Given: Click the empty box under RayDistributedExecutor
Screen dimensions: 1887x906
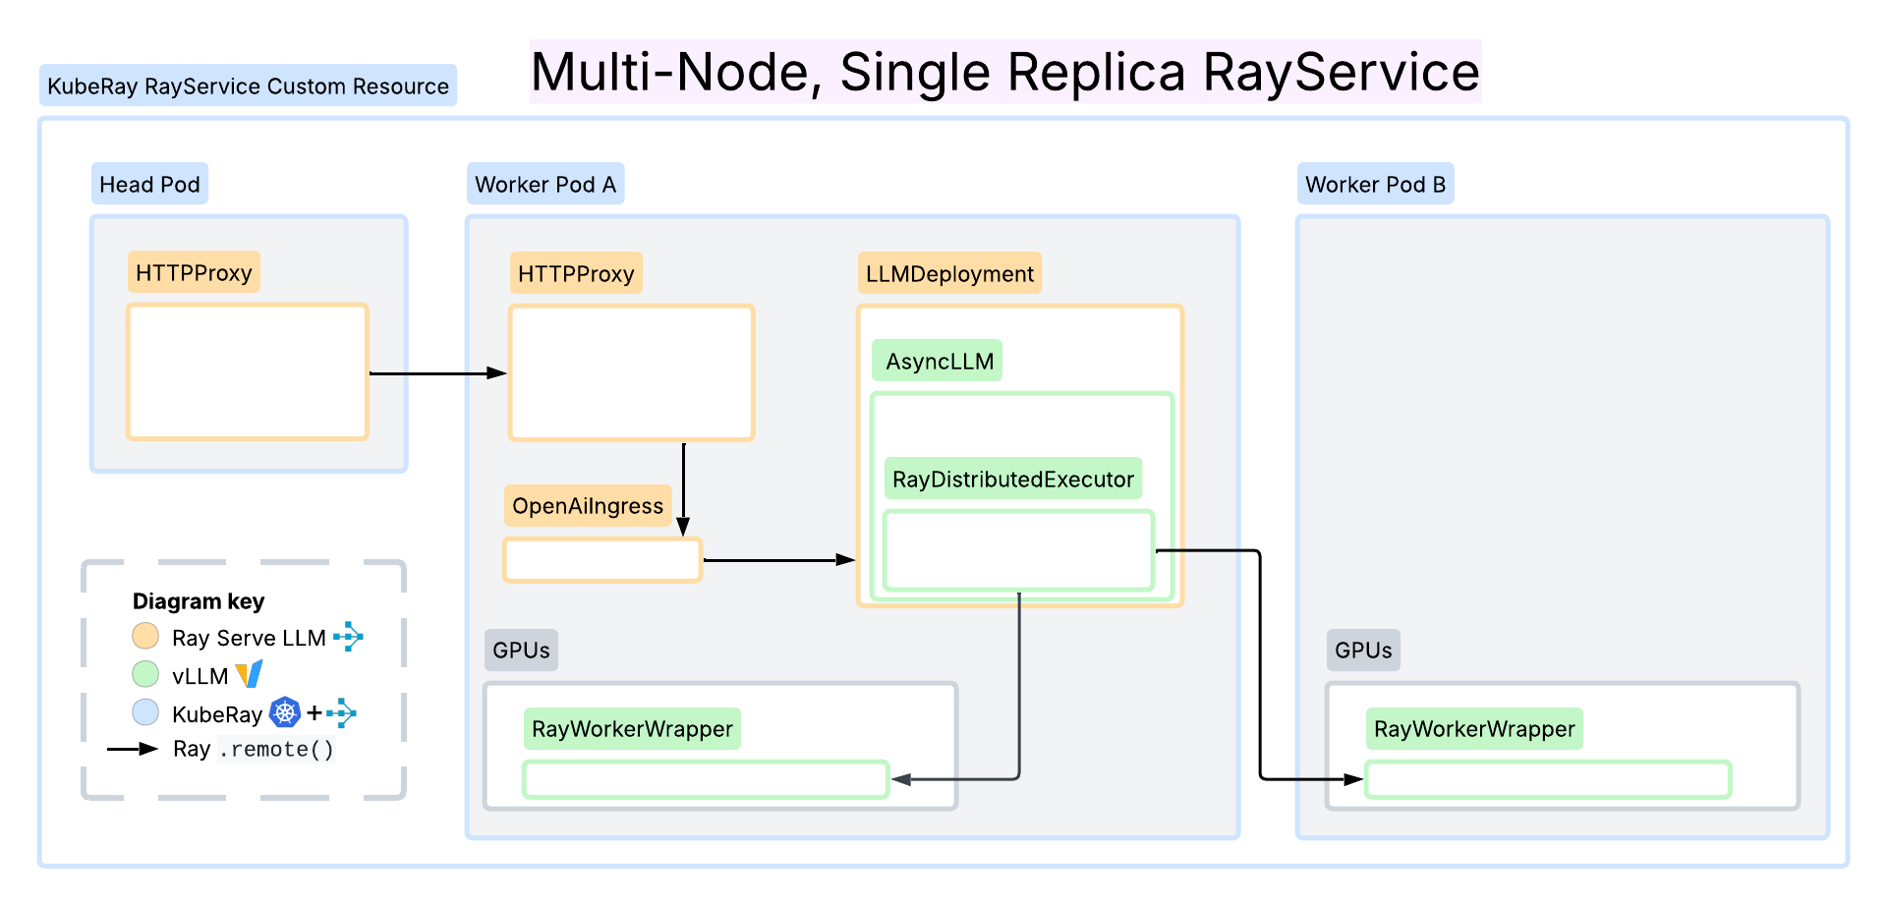Looking at the screenshot, I should [1019, 550].
